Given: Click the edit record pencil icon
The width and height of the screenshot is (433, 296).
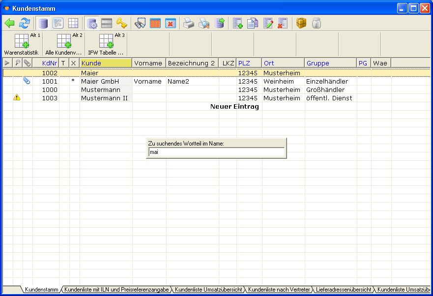Looking at the screenshot, I should click(268, 23).
